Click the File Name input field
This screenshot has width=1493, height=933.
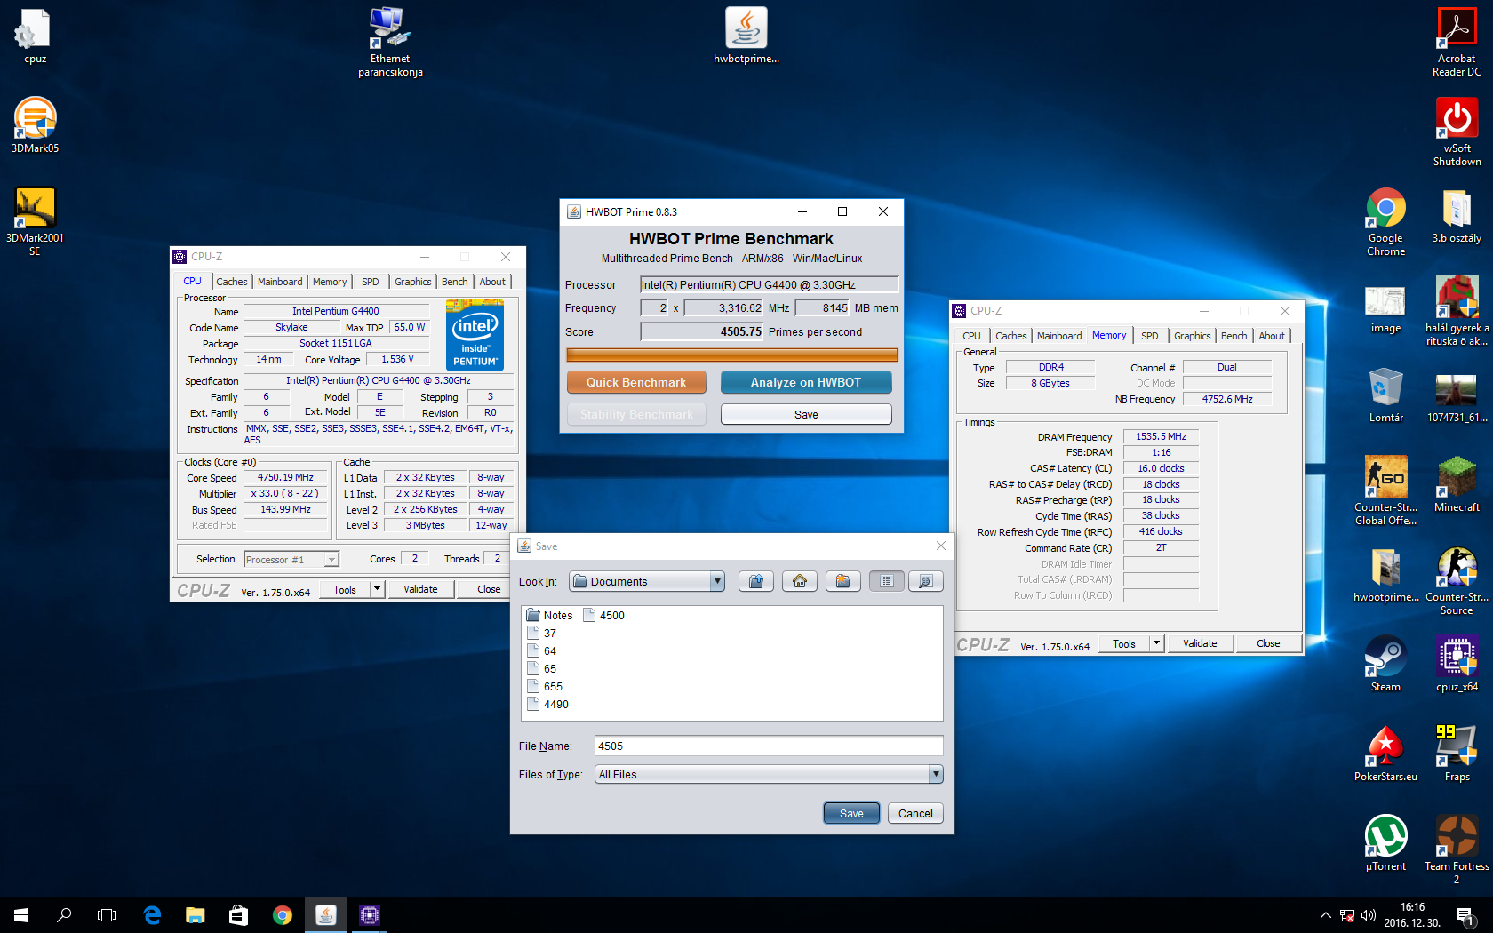769,746
